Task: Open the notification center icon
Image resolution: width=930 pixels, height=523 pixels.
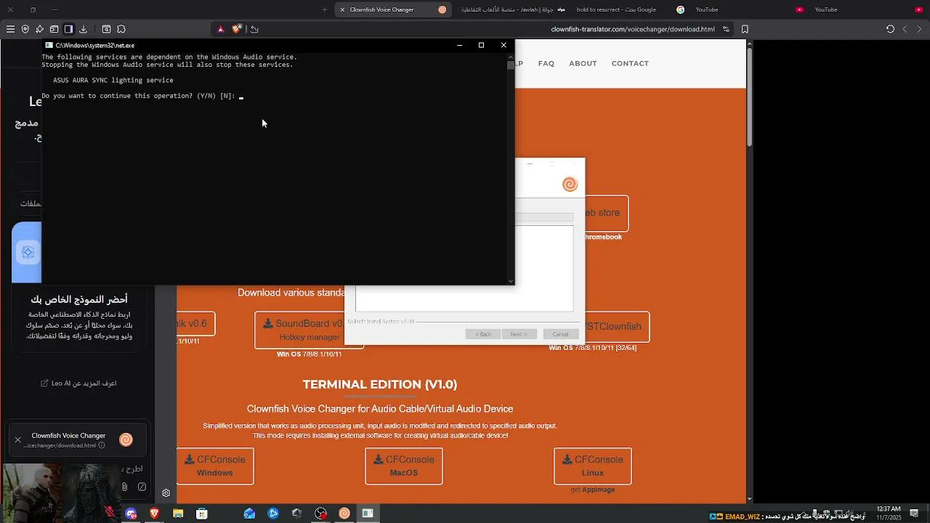Action: point(914,514)
